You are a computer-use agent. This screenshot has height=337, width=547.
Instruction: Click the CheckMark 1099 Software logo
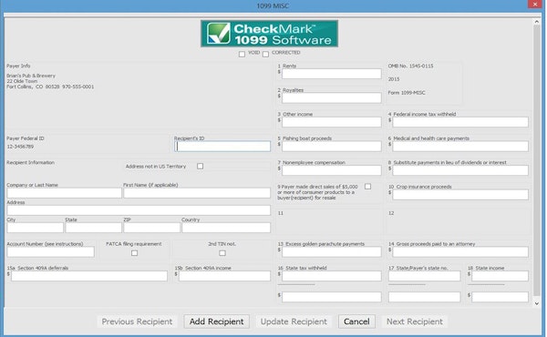pos(269,34)
